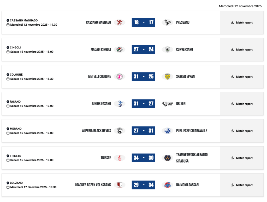Click the Macagi Cingoli team logo
267x202 pixels.
tap(119, 49)
